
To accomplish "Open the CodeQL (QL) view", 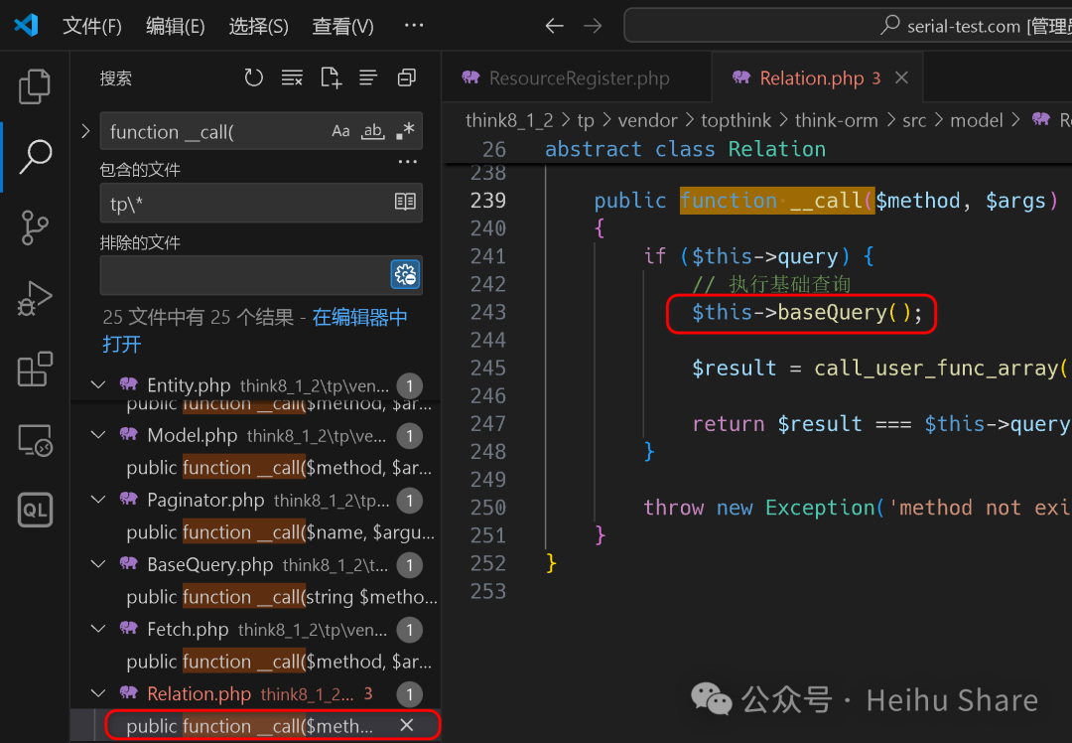I will pyautogui.click(x=34, y=510).
